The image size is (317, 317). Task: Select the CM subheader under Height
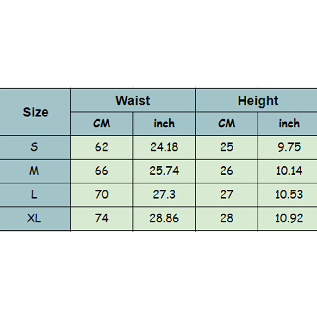[x=227, y=124]
